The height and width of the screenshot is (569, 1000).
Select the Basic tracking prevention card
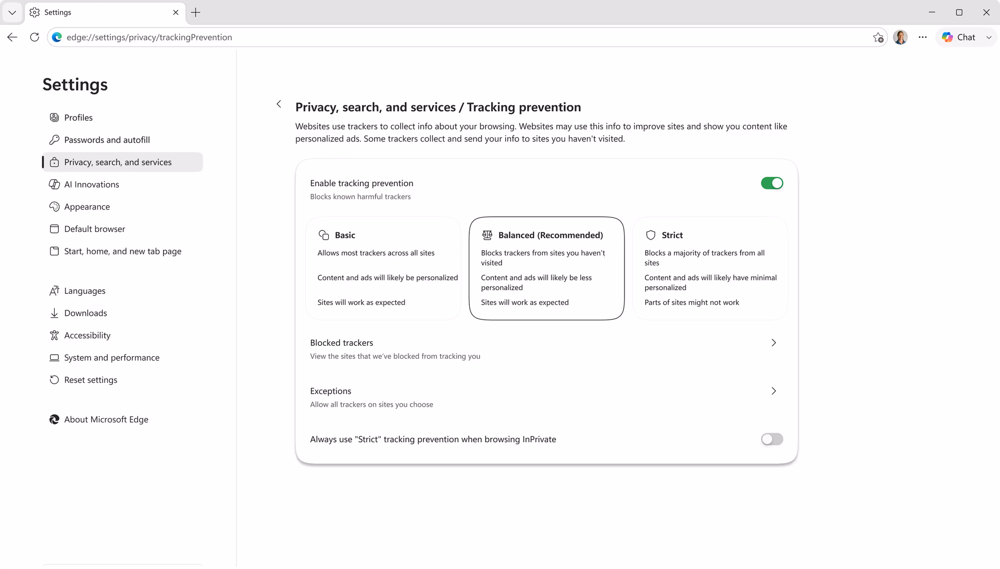(383, 268)
